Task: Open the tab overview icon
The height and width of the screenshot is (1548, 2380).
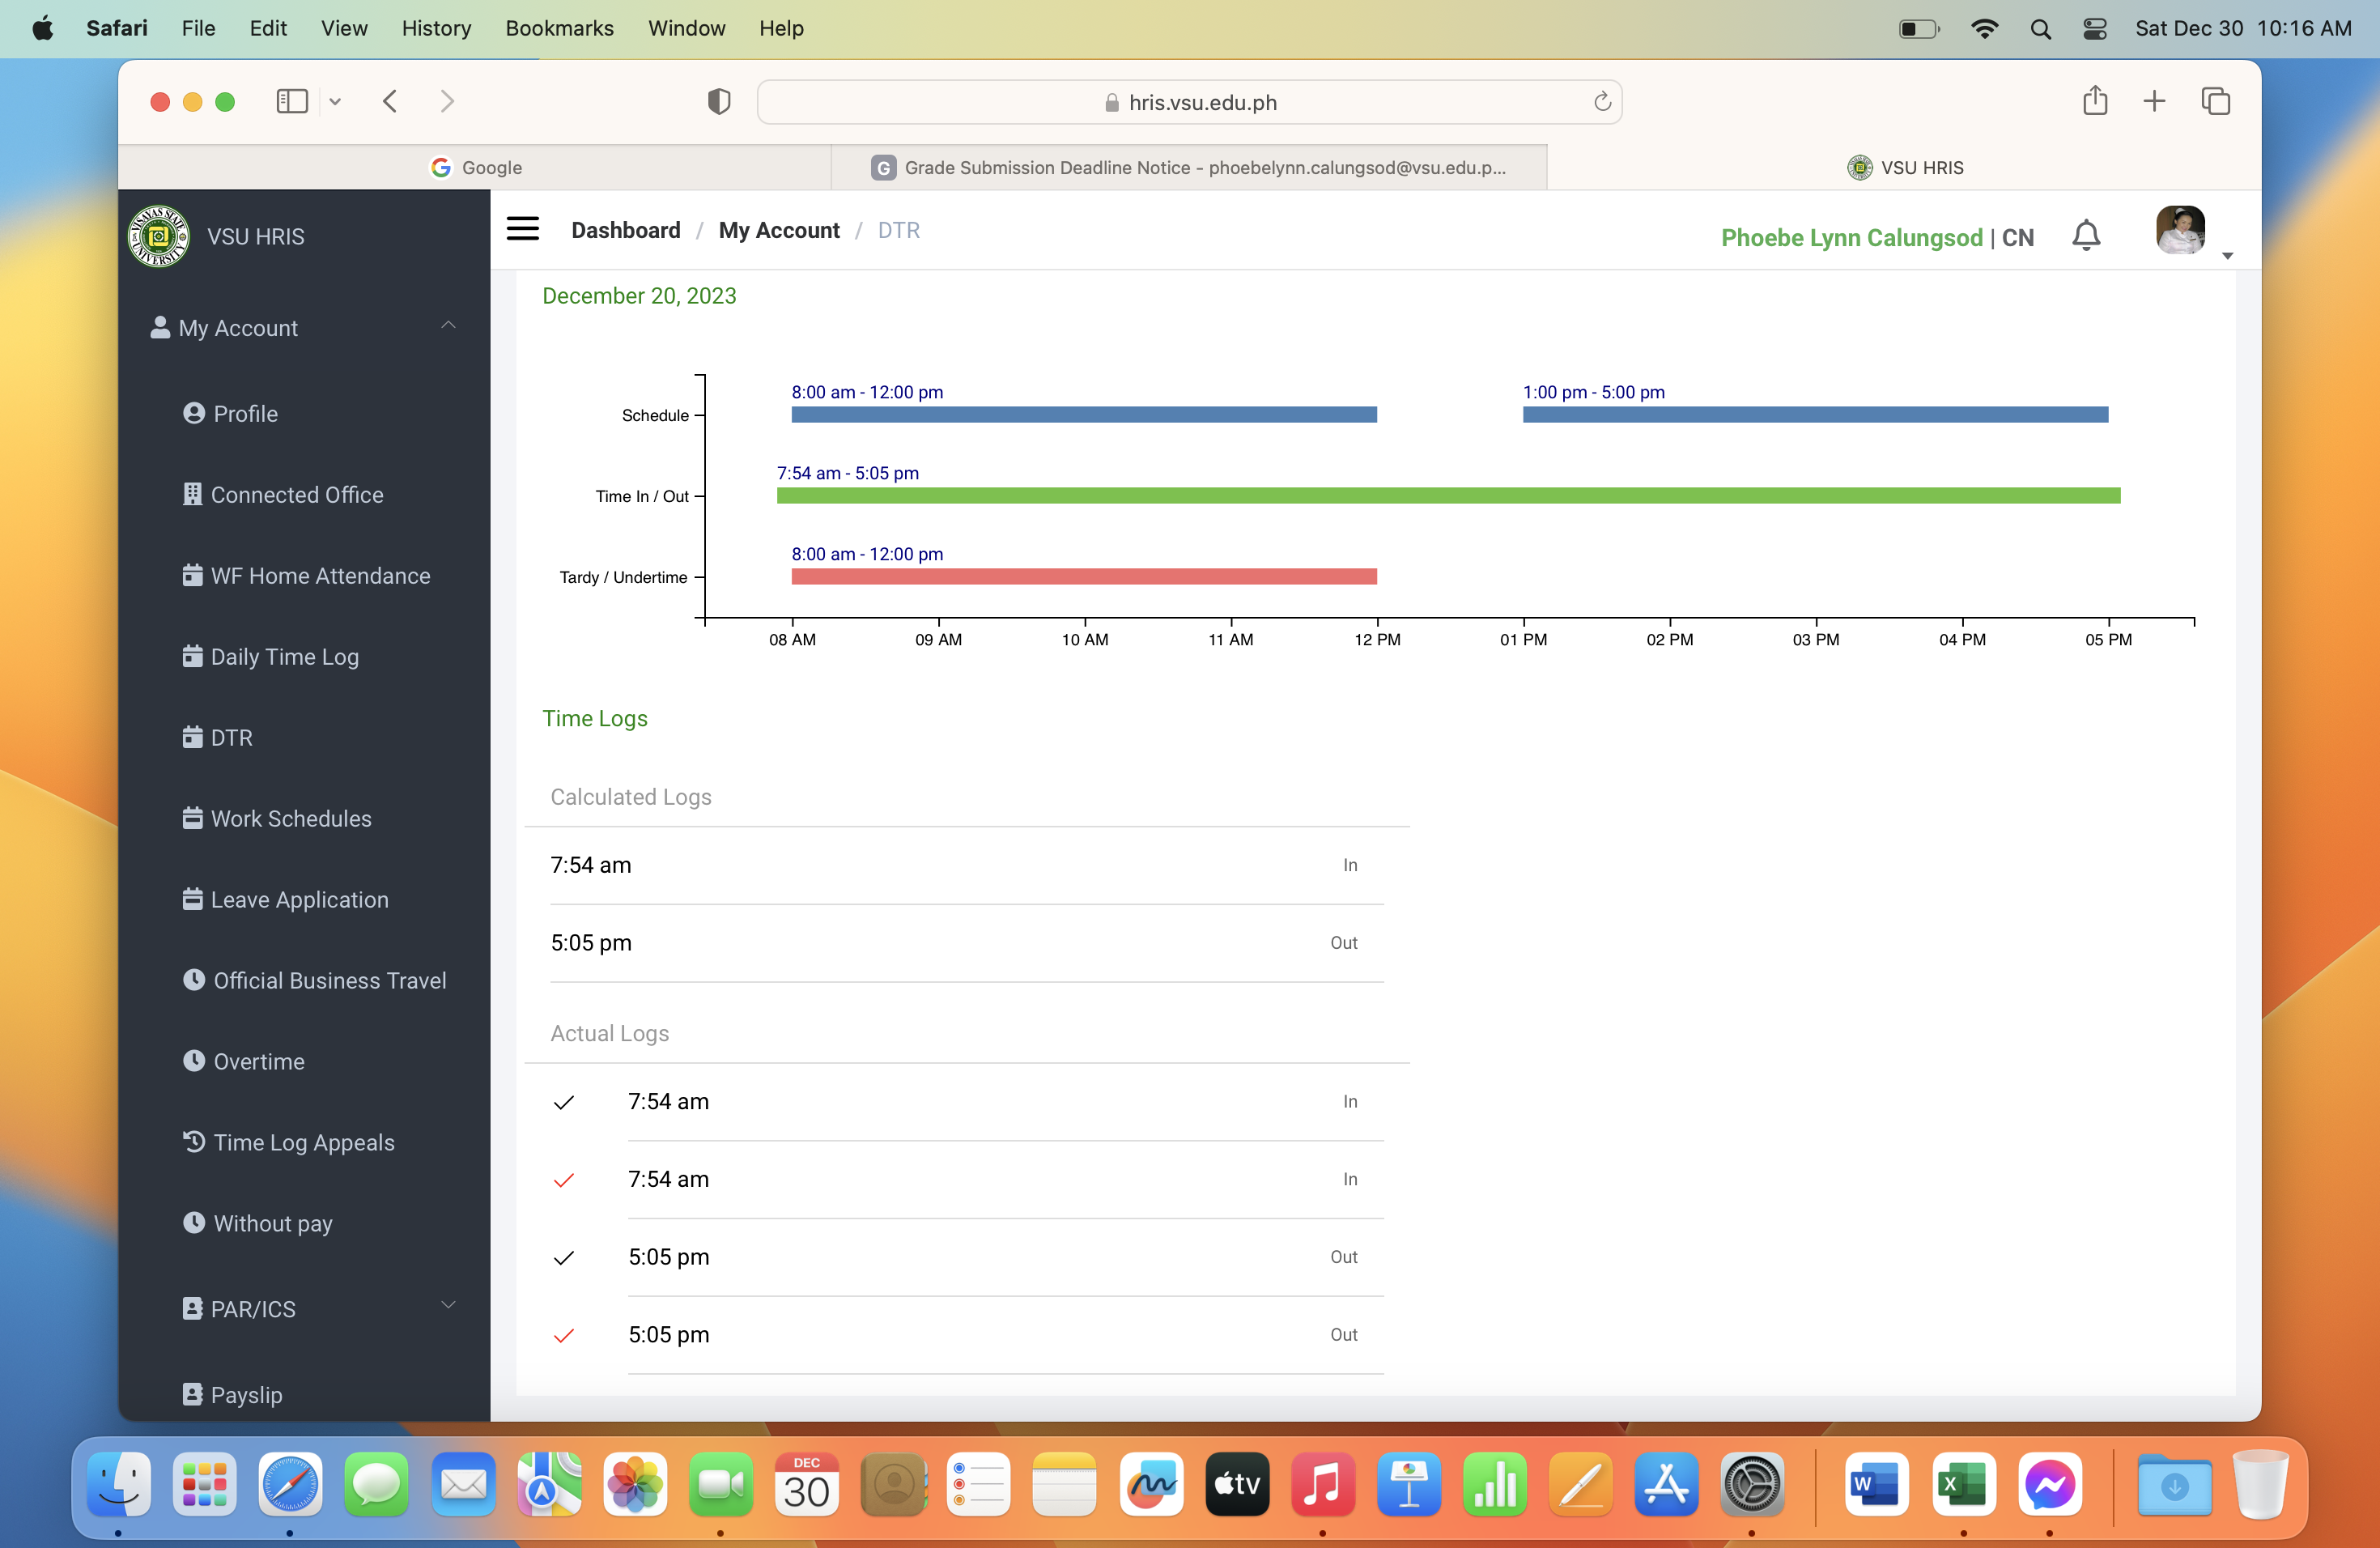Action: point(2214,101)
